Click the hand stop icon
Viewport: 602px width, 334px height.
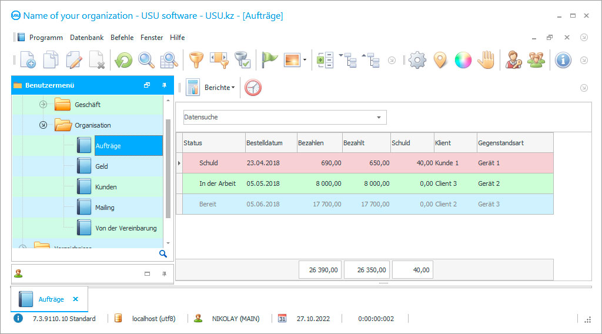coord(486,60)
